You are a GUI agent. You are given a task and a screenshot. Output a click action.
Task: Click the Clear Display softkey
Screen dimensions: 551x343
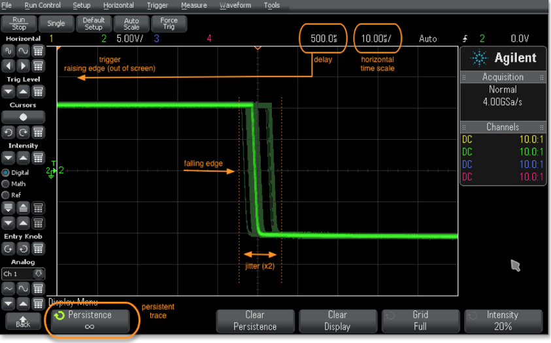click(x=338, y=321)
